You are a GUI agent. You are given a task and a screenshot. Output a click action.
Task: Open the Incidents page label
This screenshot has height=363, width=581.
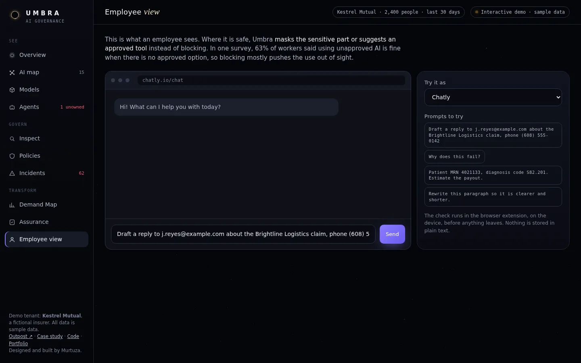click(32, 173)
